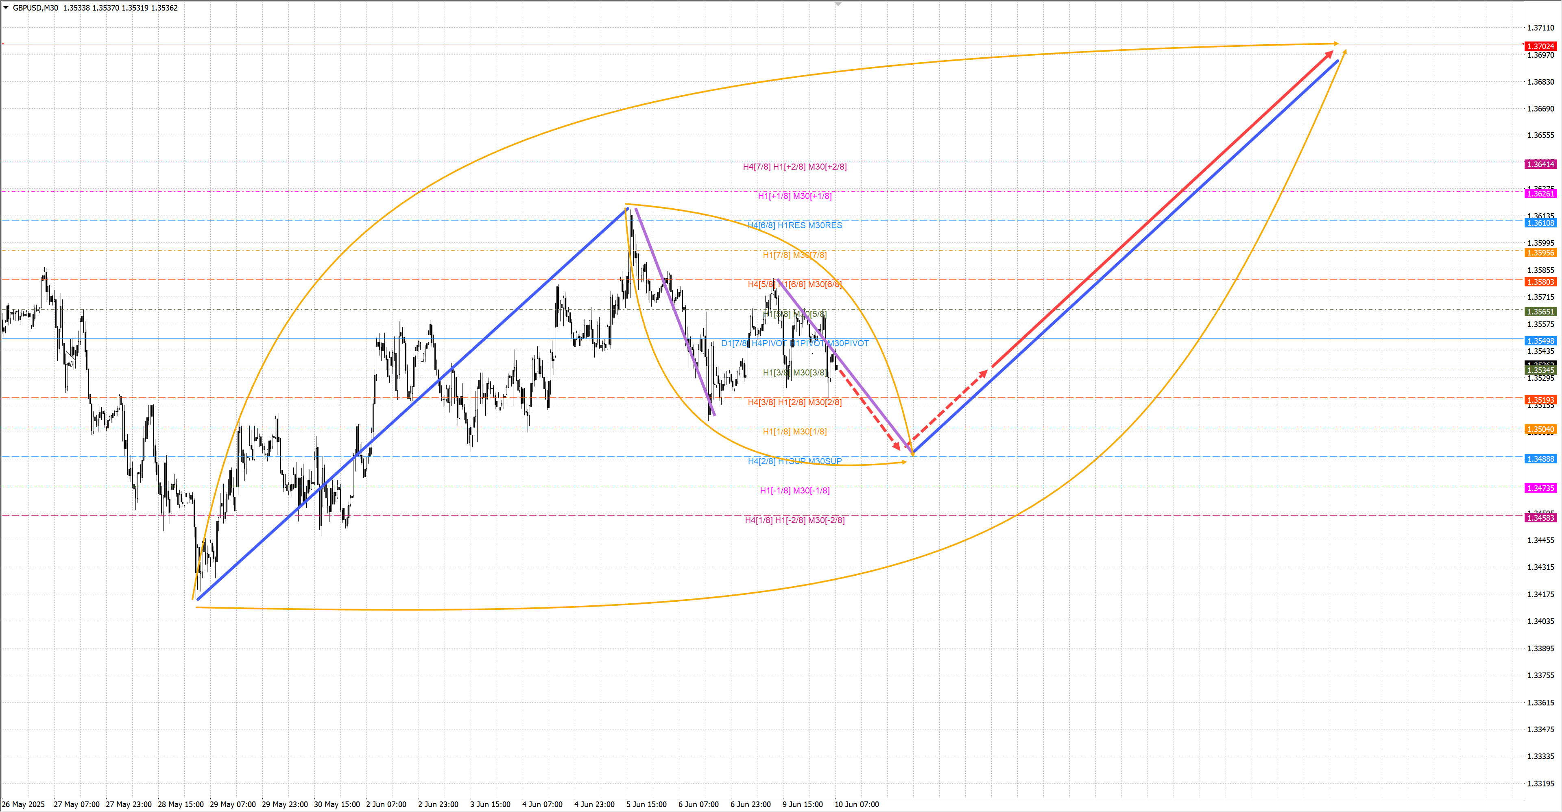The width and height of the screenshot is (1562, 812).
Task: Click the magenta 1.36261 price tag
Action: click(x=1540, y=194)
